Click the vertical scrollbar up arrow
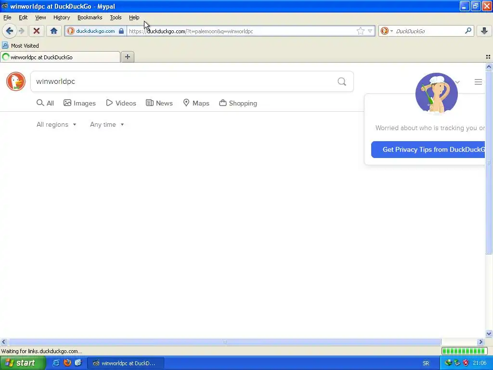Screen dimensions: 493x370 [489, 66]
